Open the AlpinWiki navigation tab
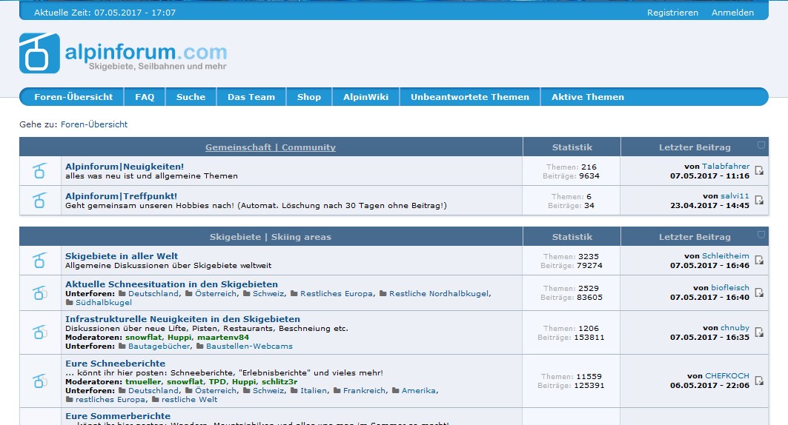The width and height of the screenshot is (788, 425). tap(365, 97)
